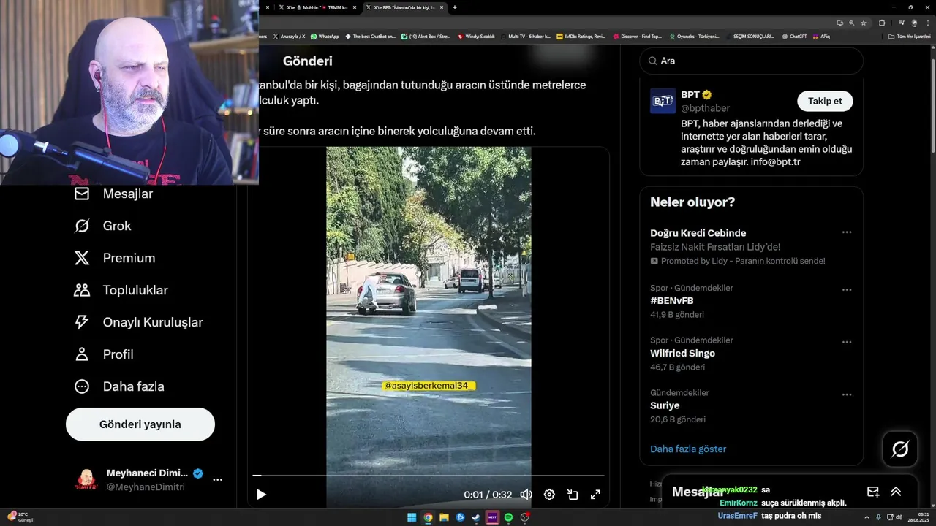
Task: Open Chrome from the taskbar
Action: (x=428, y=518)
